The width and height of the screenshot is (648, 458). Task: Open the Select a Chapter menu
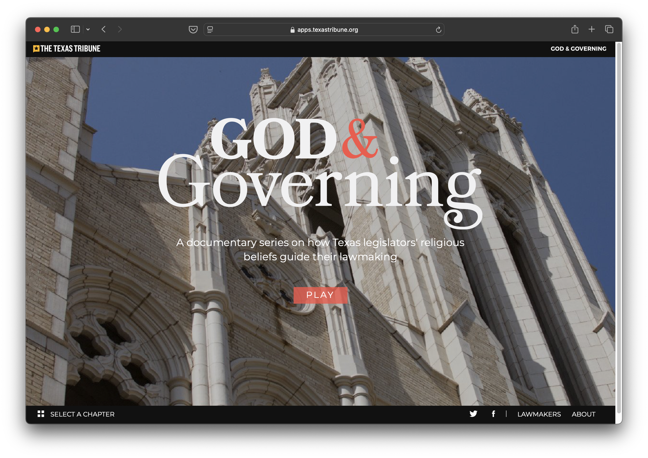point(82,414)
